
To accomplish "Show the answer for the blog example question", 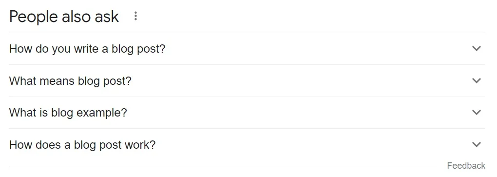I will click(247, 113).
